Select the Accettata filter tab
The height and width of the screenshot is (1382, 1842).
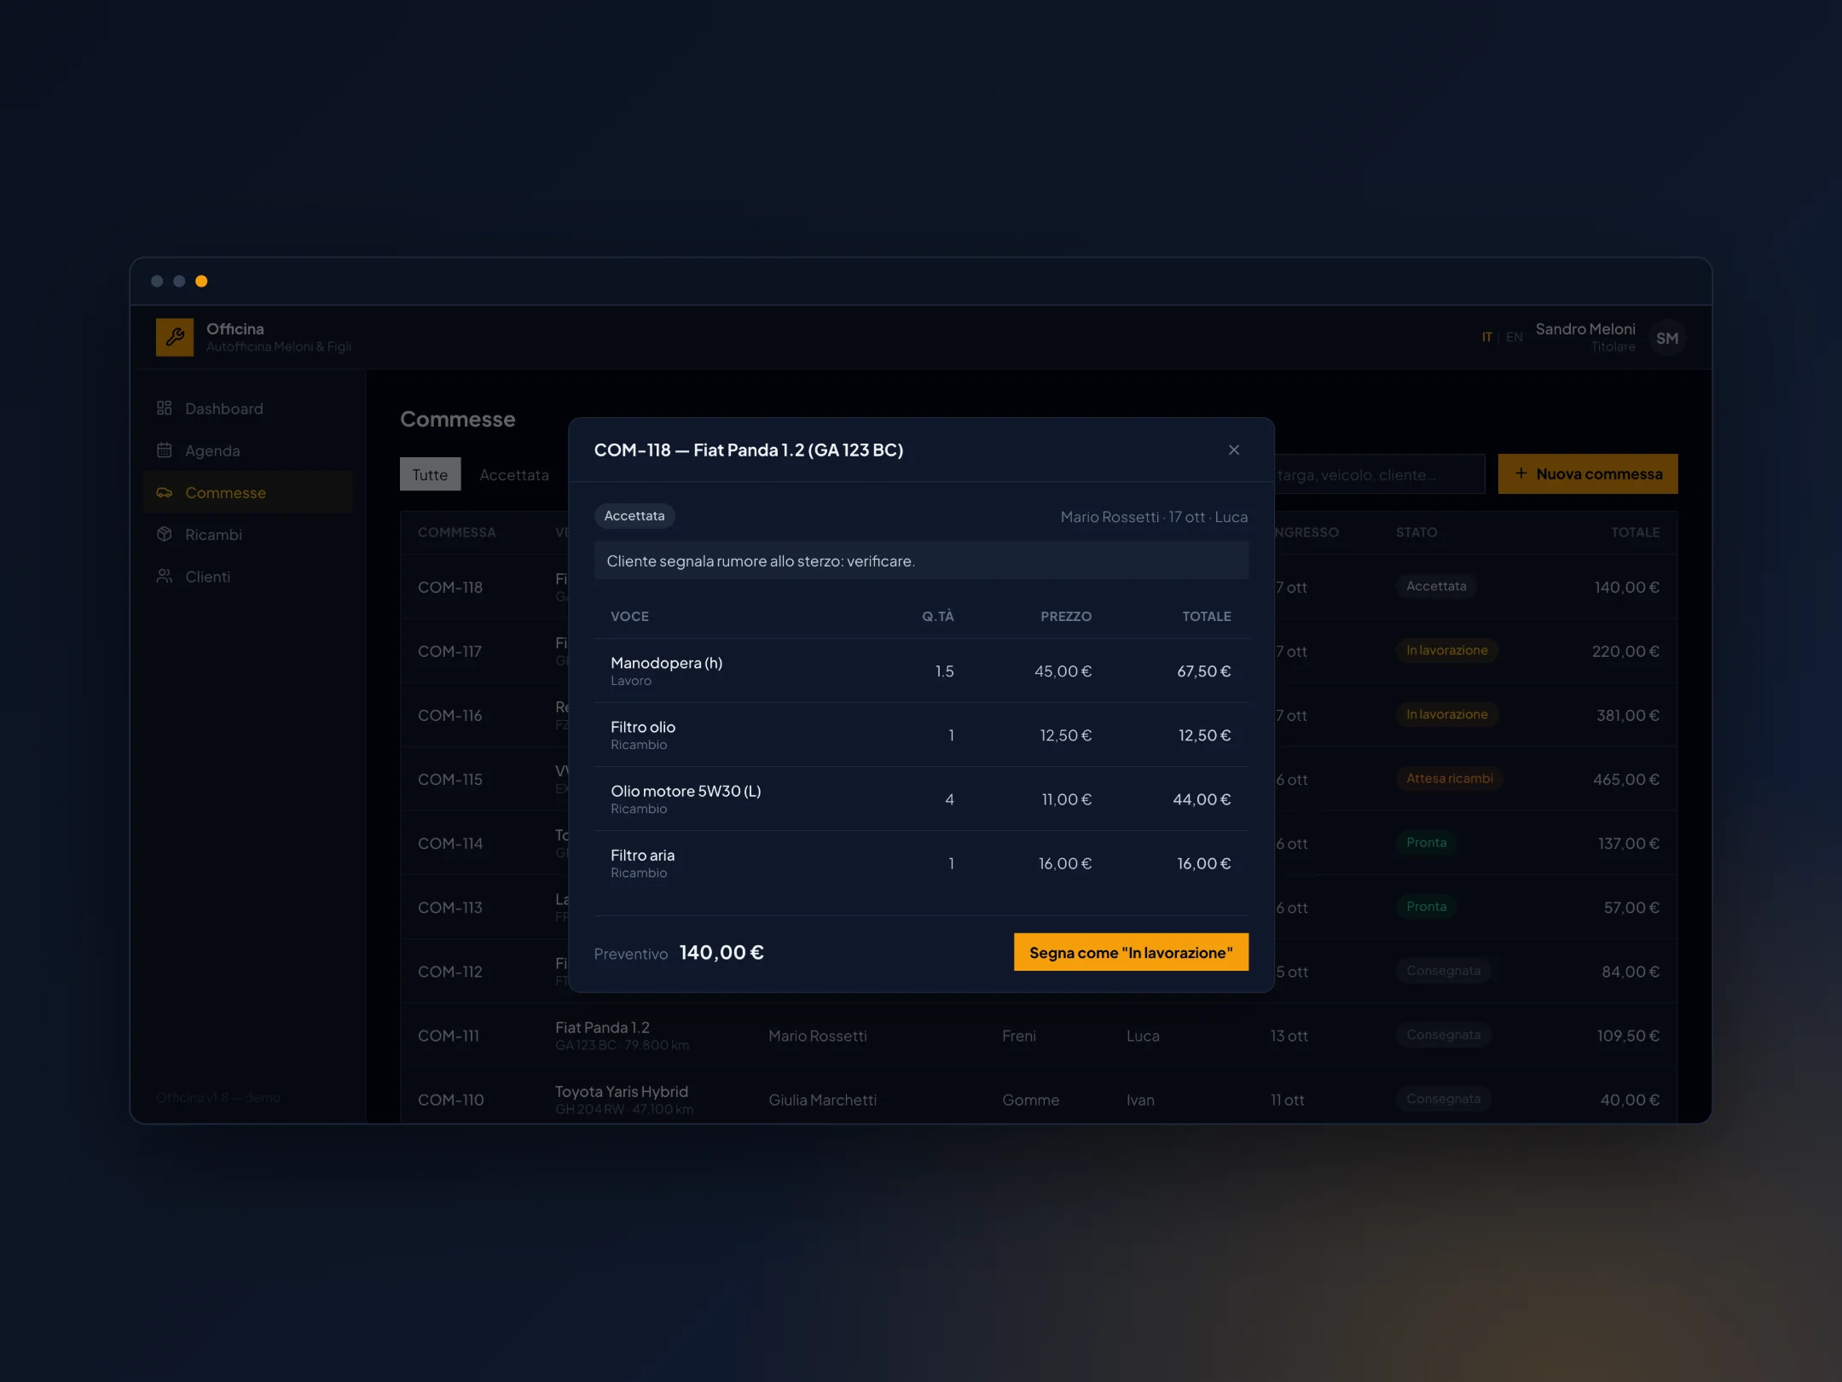point(514,474)
